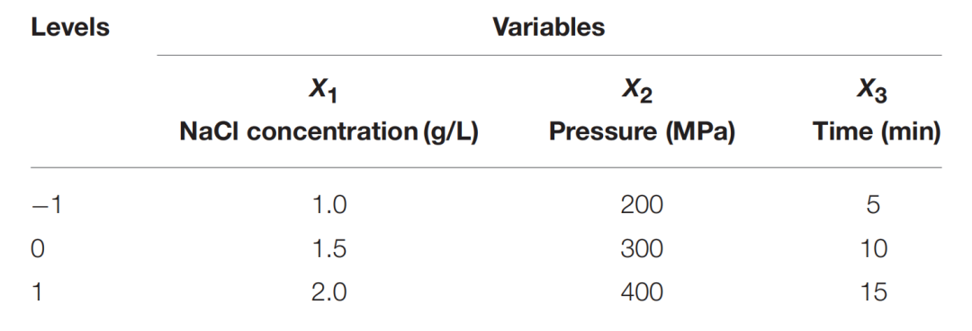Select the NaCl value 1.5 cell
This screenshot has width=972, height=331.
328,248
